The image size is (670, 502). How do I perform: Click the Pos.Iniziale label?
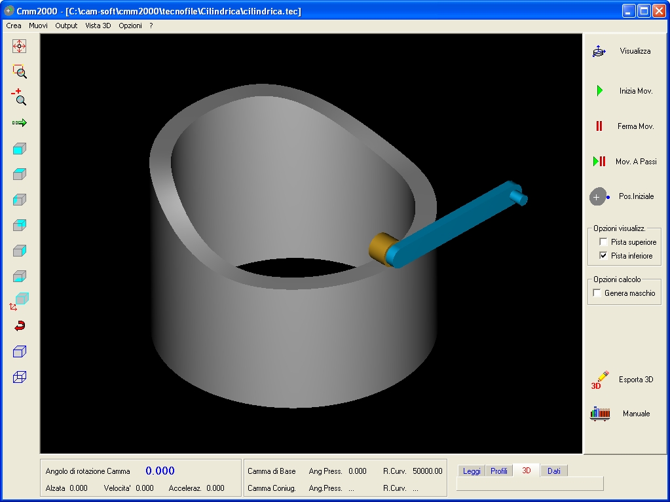[x=636, y=196]
